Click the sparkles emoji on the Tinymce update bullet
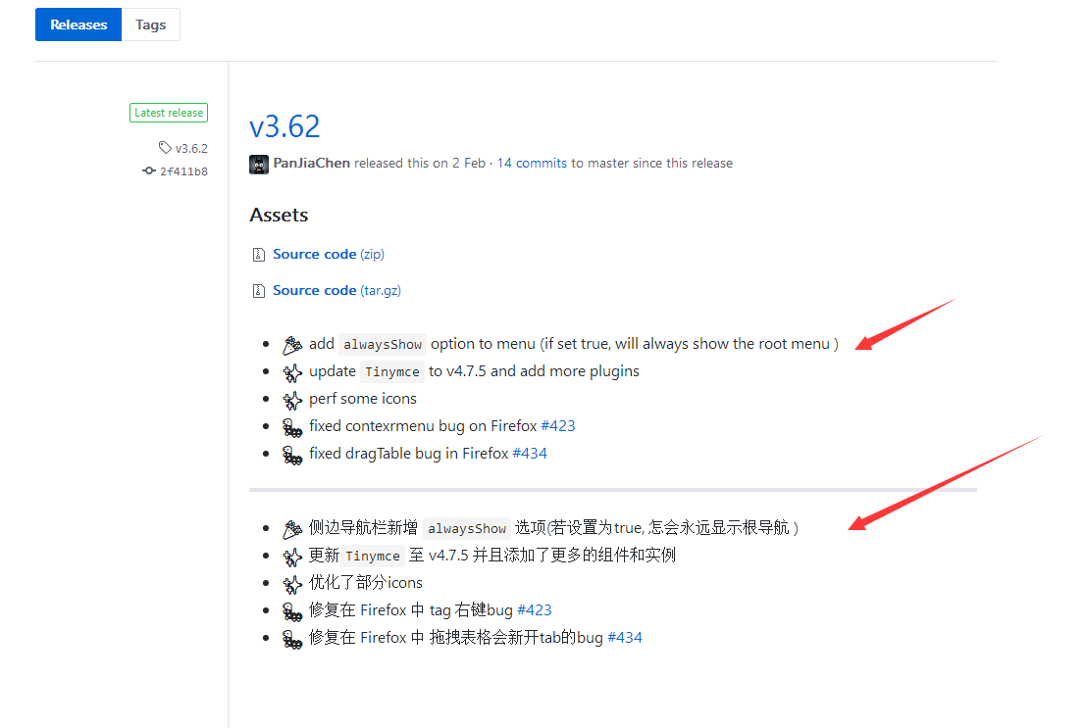 pos(292,371)
